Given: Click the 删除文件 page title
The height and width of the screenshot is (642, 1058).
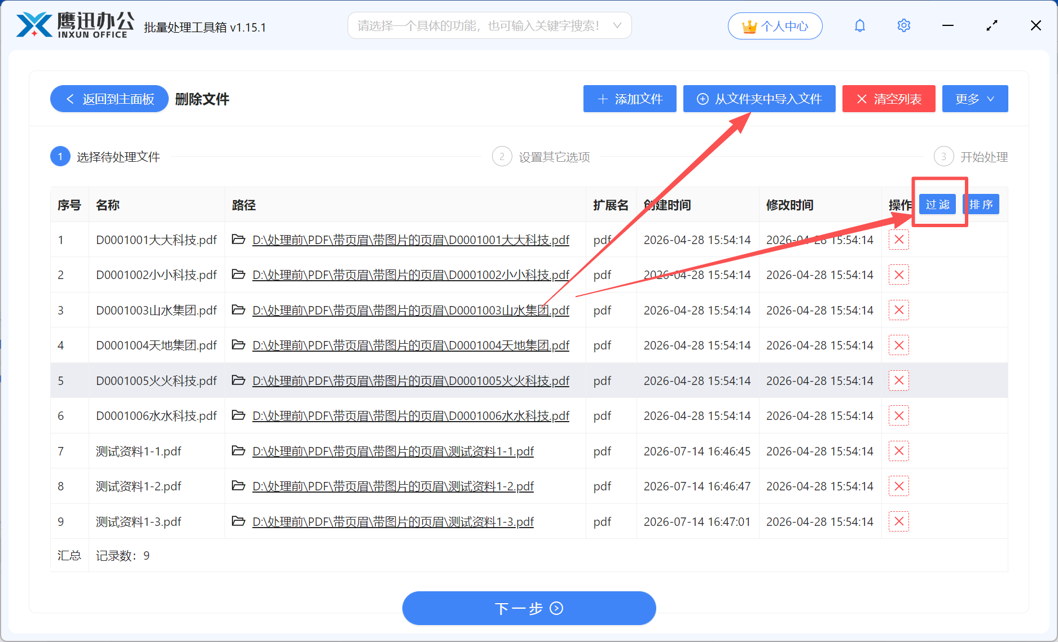Looking at the screenshot, I should point(202,99).
